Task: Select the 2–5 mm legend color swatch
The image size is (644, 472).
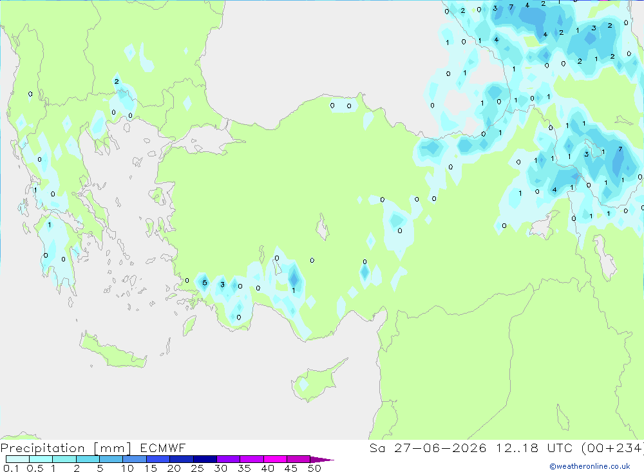Action: pyautogui.click(x=88, y=459)
